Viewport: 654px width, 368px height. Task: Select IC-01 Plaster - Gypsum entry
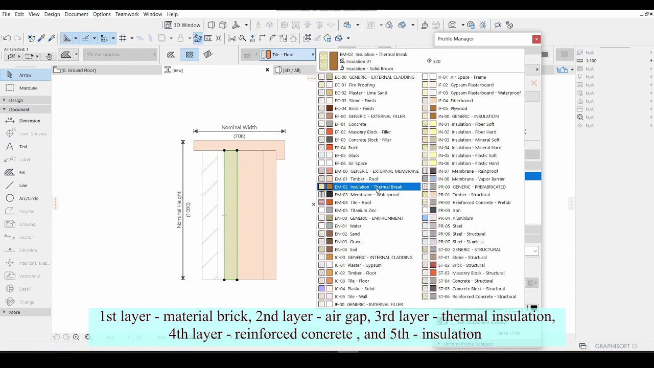[369, 265]
